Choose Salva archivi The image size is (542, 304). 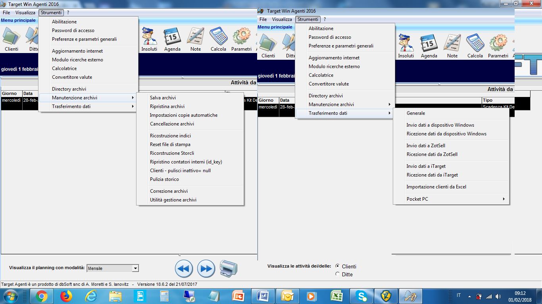click(x=190, y=98)
